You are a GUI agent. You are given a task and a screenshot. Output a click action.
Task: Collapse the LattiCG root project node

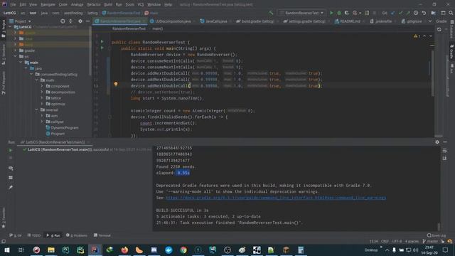pyautogui.click(x=11, y=27)
